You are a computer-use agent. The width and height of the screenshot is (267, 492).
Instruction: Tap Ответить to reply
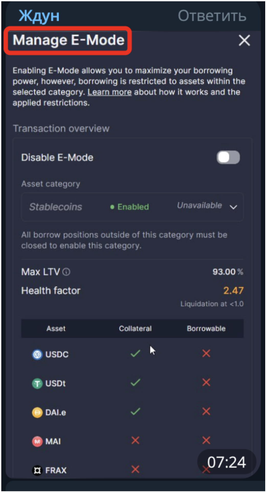[212, 16]
